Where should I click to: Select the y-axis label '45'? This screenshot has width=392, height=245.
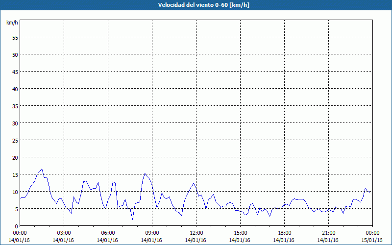[15, 72]
